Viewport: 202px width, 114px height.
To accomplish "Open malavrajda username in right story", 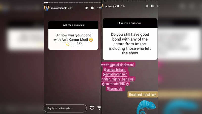I will 110,6.
